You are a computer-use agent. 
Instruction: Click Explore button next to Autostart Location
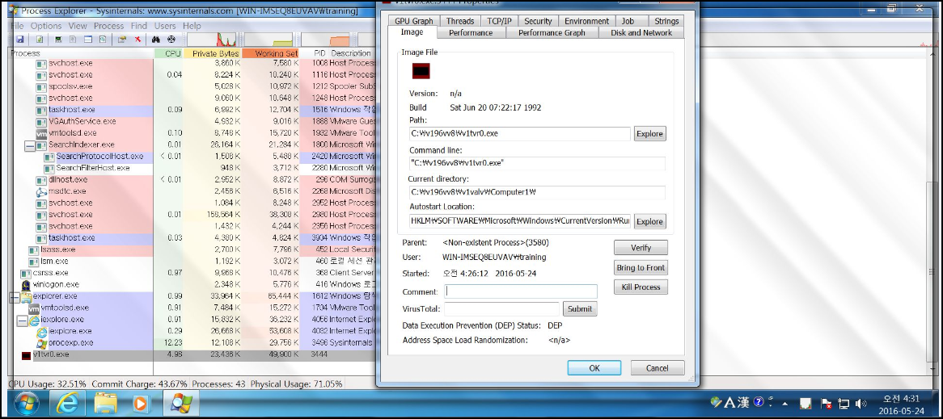(x=649, y=221)
